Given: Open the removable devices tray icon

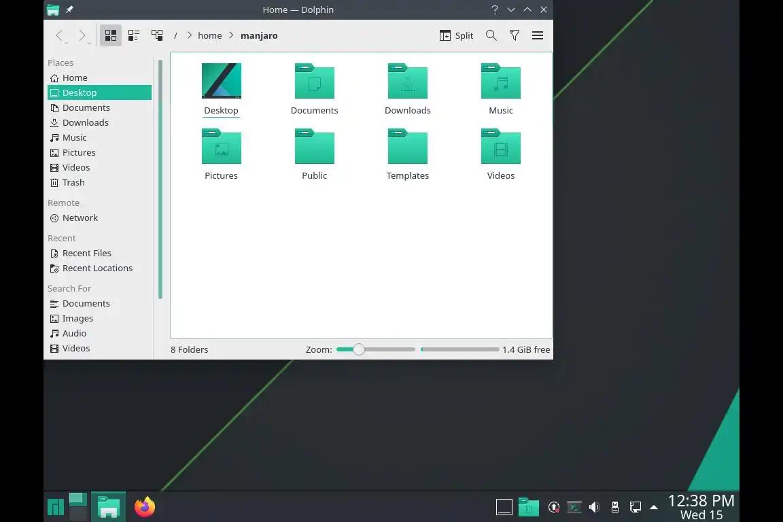Looking at the screenshot, I should [x=615, y=508].
